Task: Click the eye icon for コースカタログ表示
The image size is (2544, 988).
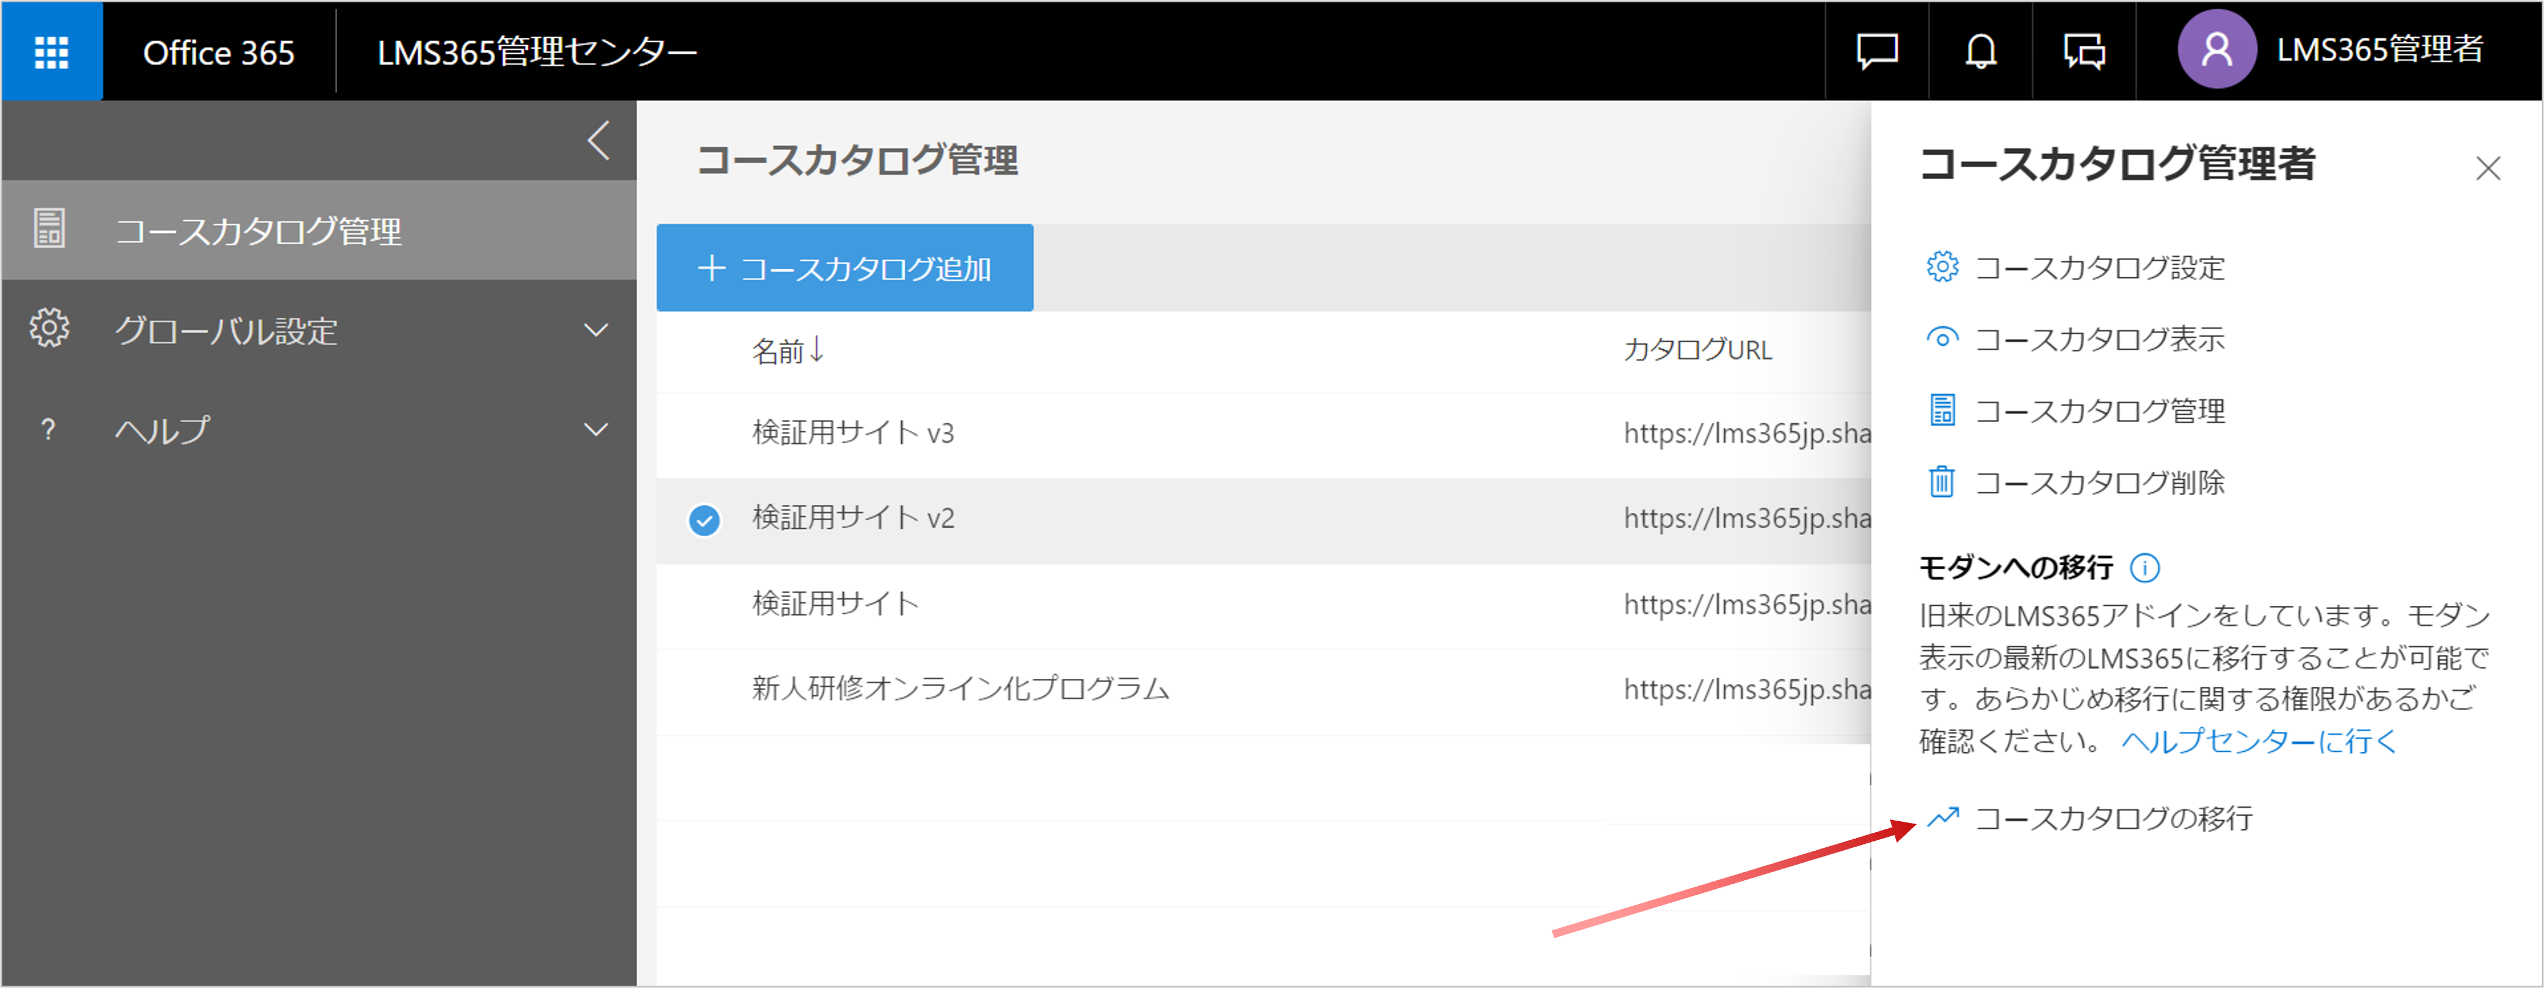Action: tap(1942, 339)
